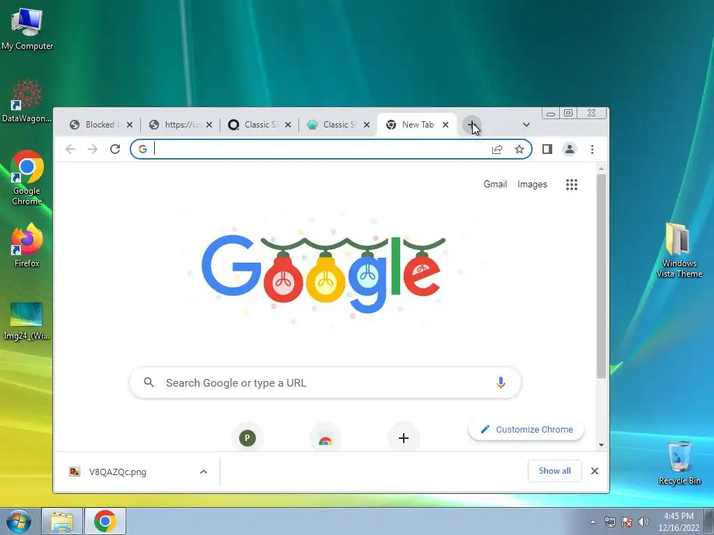
Task: Click the Search Google or type a URL box
Action: [325, 382]
